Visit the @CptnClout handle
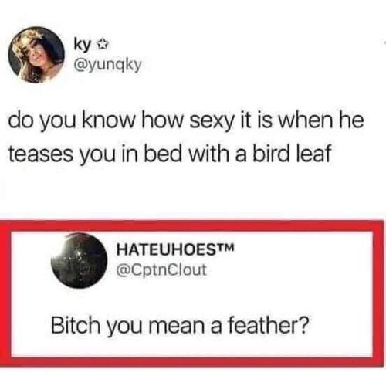Screen dimensions: 386x376 click(161, 269)
